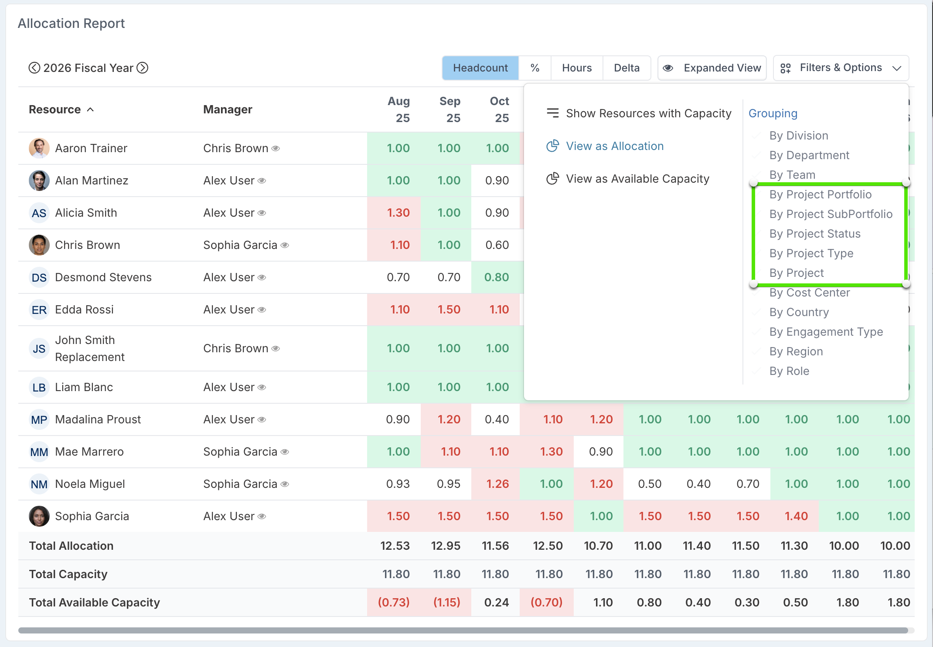The image size is (933, 647).
Task: Click the View as Allocation pie icon
Action: tap(552, 146)
